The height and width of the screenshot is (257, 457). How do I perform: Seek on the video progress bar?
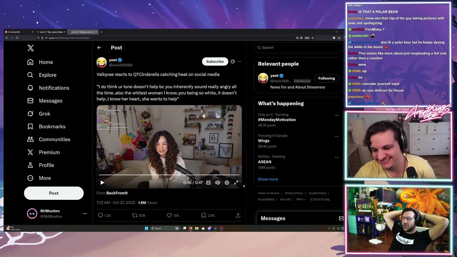(169, 175)
